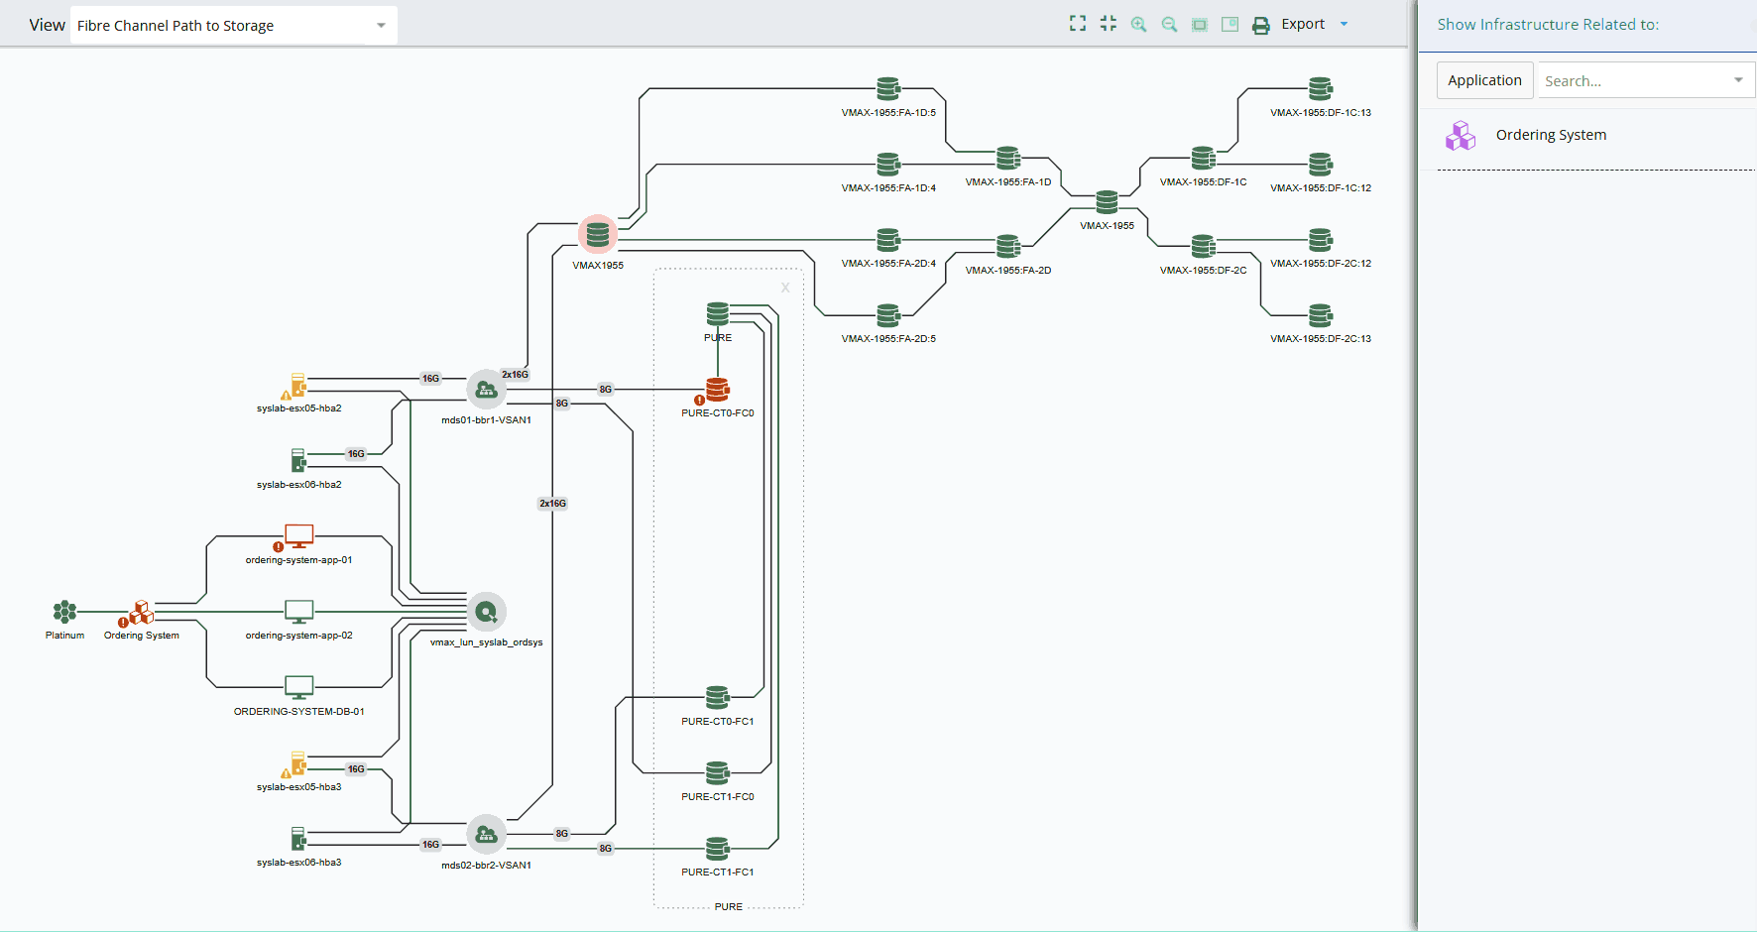Select Ordering System in the related list
The image size is (1757, 932).
coord(1551,135)
